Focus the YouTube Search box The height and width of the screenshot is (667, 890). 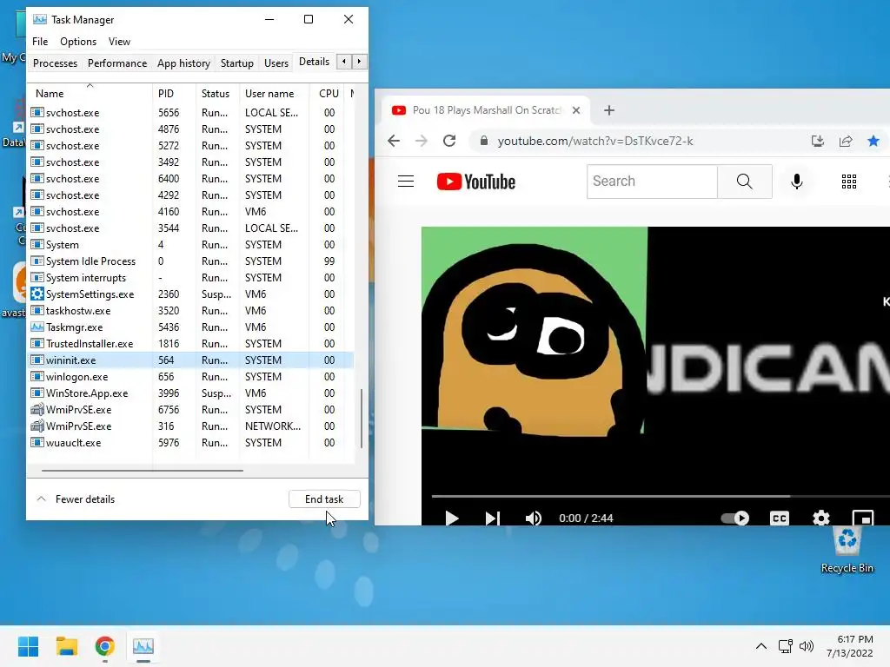pyautogui.click(x=652, y=182)
